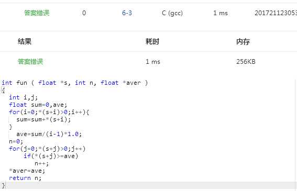Open the 6-3 problem link
Image resolution: width=297 pixels, height=191 pixels.
pyautogui.click(x=127, y=13)
